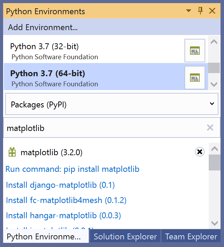Install hangar-matplotlib (0.0.3)
Screen dimensions: 224x247
63,215
